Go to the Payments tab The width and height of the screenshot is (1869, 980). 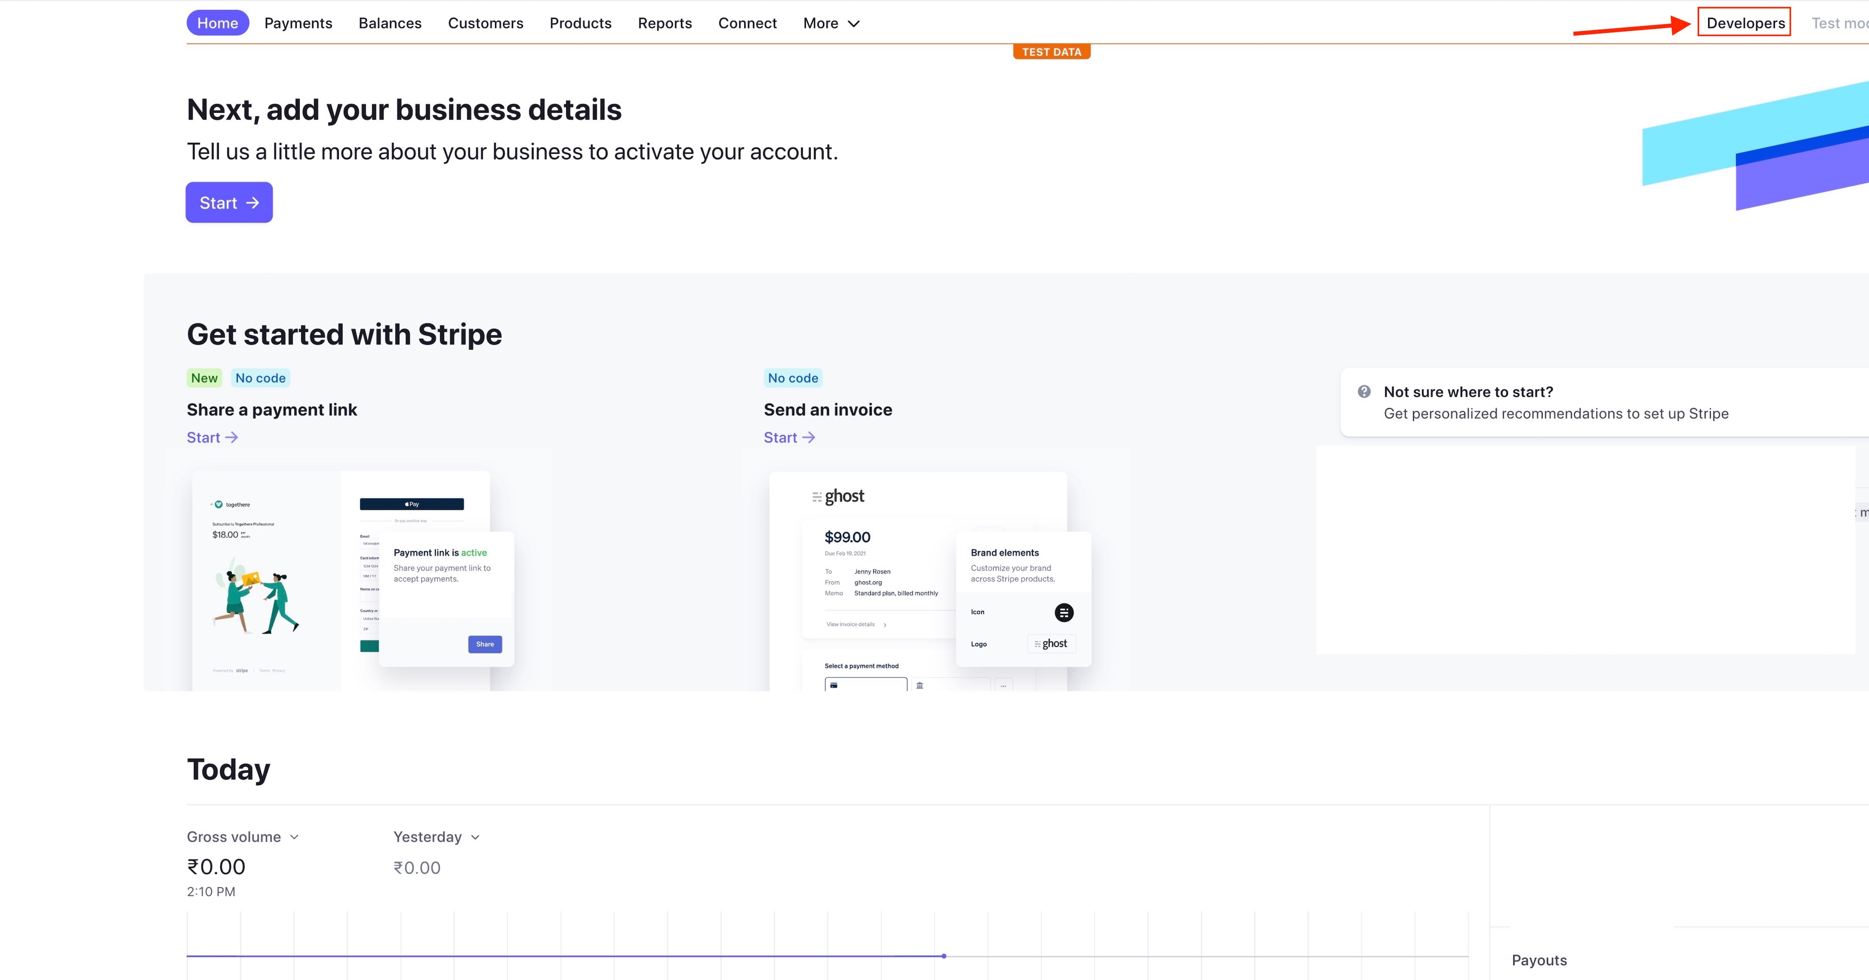(x=298, y=23)
